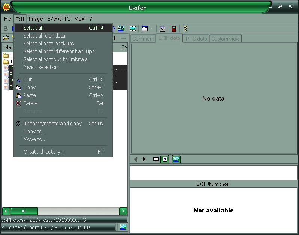This screenshot has width=299, height=235.
Task: Click the checklist options toolbar icon
Action: [x=162, y=29]
